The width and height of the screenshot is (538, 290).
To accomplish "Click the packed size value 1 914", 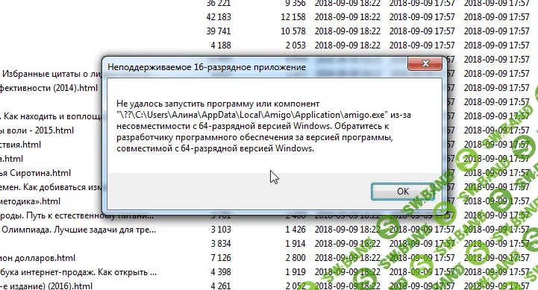I will pyautogui.click(x=295, y=244).
